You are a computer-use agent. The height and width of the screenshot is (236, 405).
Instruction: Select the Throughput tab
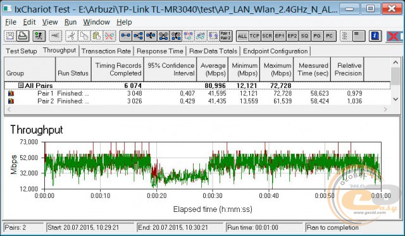pyautogui.click(x=59, y=51)
